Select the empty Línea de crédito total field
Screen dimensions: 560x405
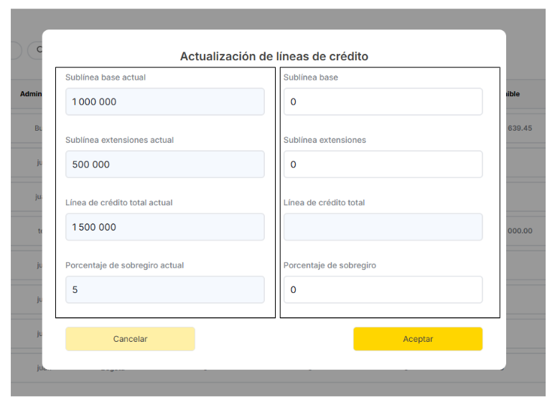point(383,227)
